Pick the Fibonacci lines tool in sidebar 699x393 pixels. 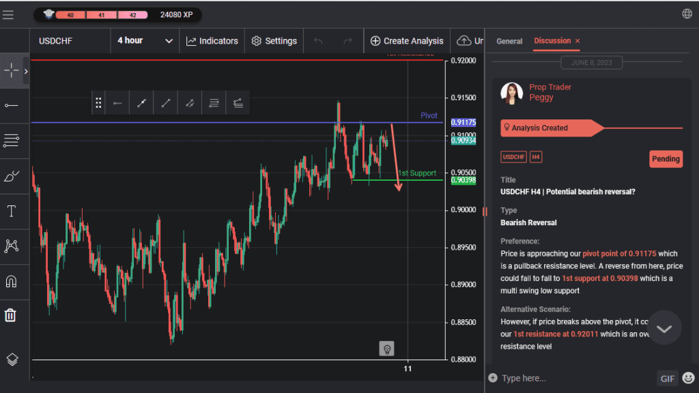(x=12, y=141)
